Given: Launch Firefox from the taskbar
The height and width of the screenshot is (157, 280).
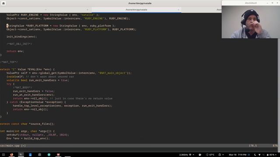Looking at the screenshot, I should [12, 154].
